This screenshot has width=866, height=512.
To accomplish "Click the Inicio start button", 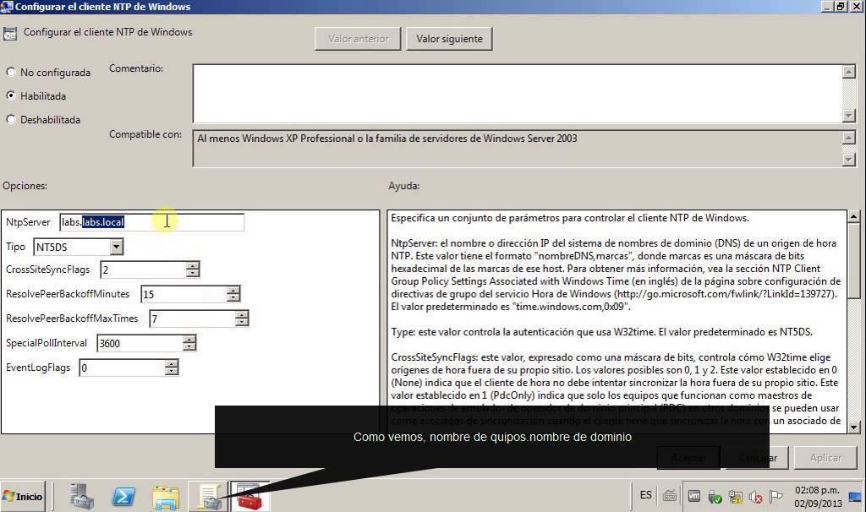I will click(x=23, y=497).
